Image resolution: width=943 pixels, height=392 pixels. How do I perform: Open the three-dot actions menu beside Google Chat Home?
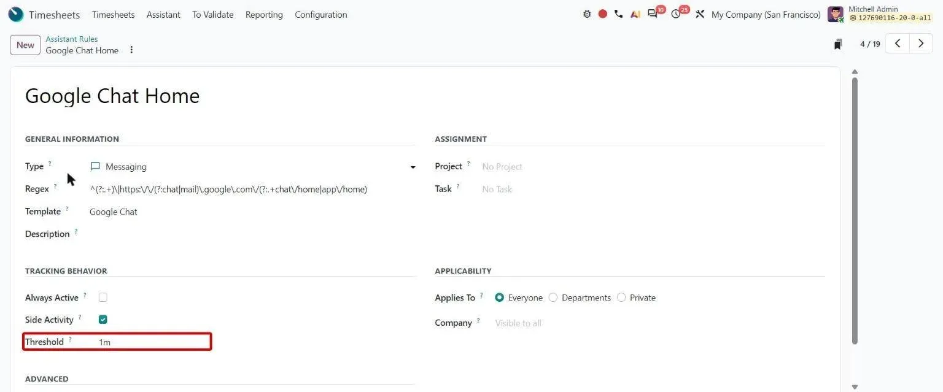click(x=131, y=50)
